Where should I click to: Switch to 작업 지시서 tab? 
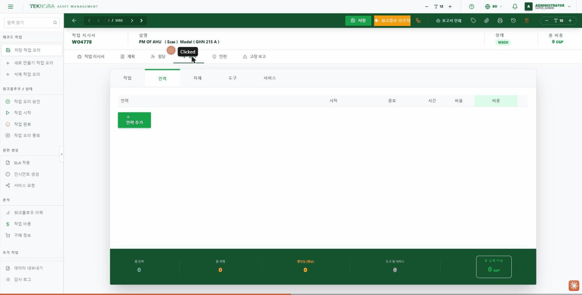(x=91, y=57)
